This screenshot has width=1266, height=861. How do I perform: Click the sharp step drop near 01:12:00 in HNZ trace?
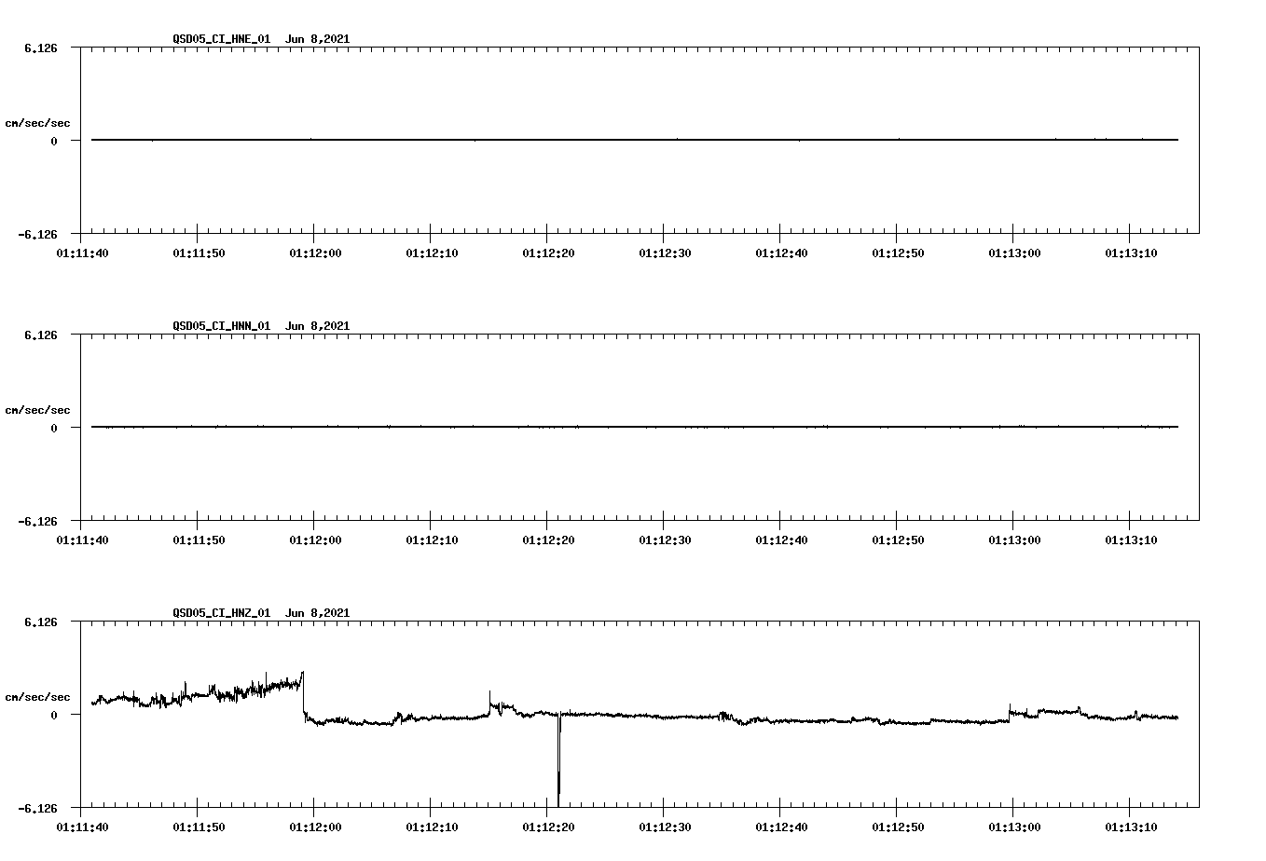304,694
